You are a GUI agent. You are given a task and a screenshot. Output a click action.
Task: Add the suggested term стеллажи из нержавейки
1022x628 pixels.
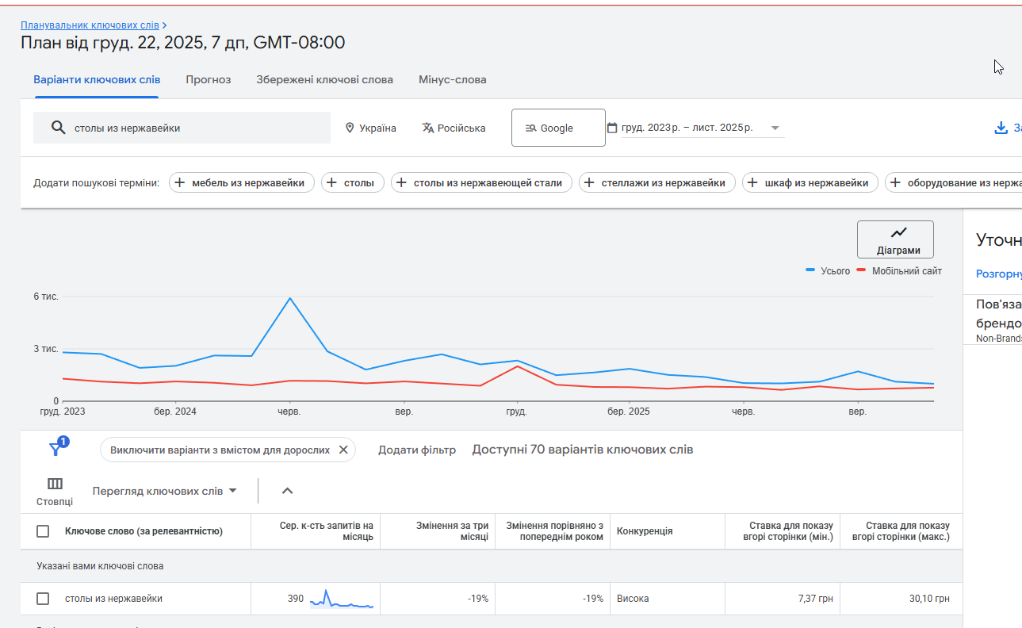point(657,182)
